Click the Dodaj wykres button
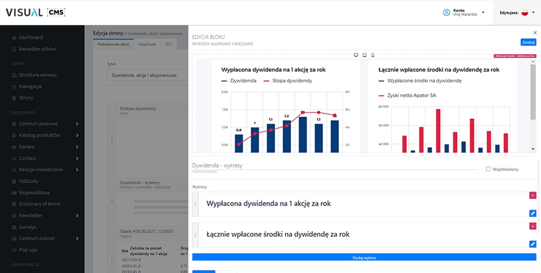 [x=364, y=257]
